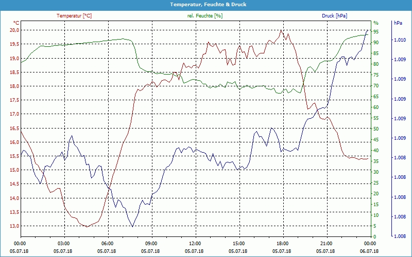Click the 06:00 time axis marker

coord(108,243)
